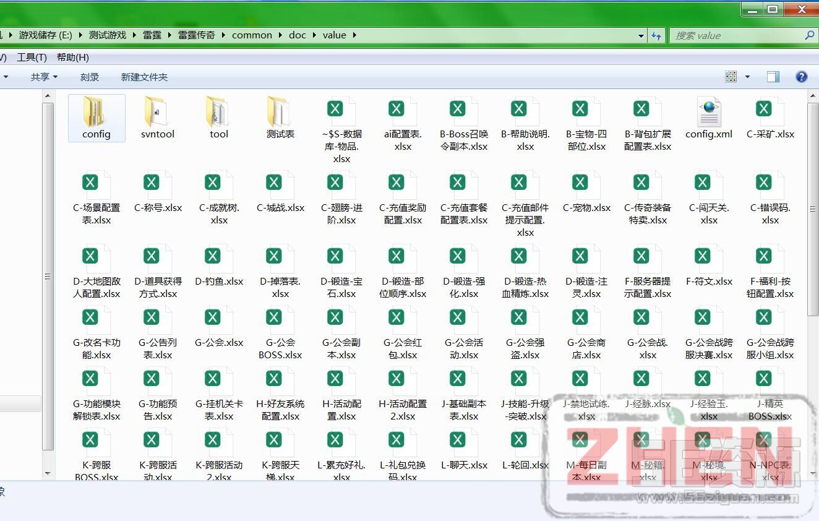The height and width of the screenshot is (521, 819).
Task: Click the help question mark icon
Action: [x=801, y=77]
